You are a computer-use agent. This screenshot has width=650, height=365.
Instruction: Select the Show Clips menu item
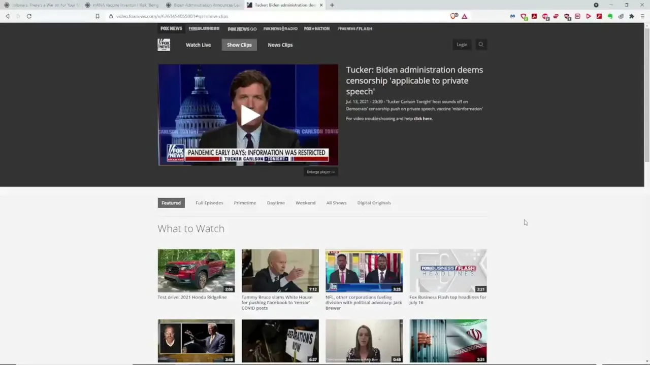[x=239, y=45]
